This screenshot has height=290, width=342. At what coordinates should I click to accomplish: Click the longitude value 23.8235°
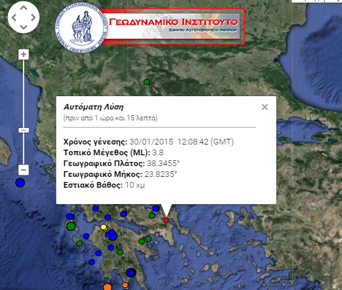point(161,174)
